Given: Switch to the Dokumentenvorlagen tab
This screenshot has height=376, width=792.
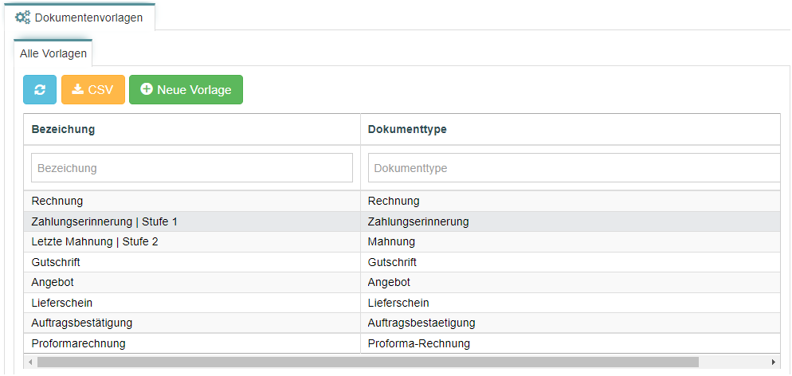Looking at the screenshot, I should point(80,18).
